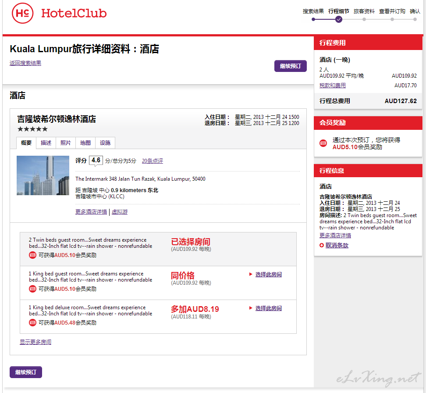Click the rewards icon in 会员奖励 panel
The width and height of the screenshot is (426, 393).
(x=323, y=143)
